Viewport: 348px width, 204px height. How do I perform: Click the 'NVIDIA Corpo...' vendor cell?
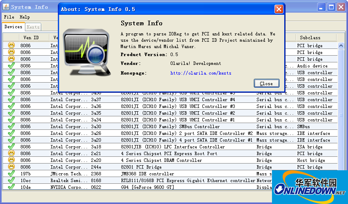click(69, 187)
